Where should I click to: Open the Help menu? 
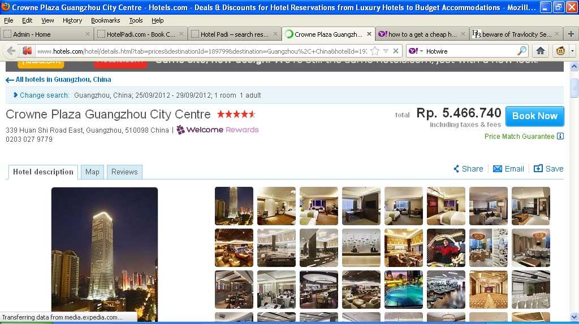pyautogui.click(x=157, y=20)
